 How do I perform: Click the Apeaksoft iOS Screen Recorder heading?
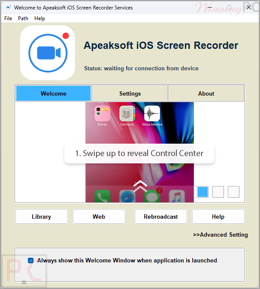tap(161, 45)
